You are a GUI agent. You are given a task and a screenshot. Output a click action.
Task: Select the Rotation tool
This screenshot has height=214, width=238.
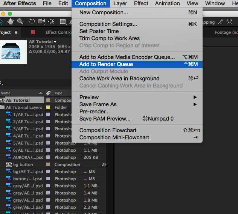point(32,21)
